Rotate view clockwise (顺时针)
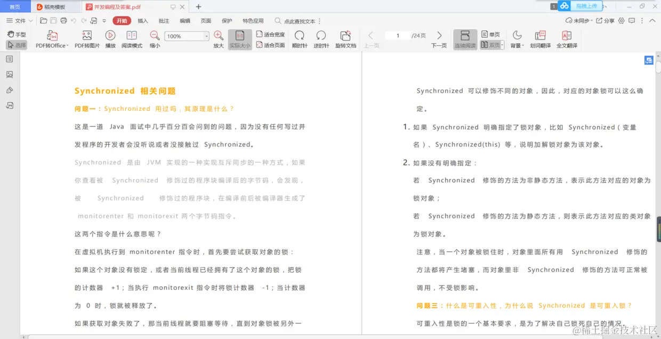The height and width of the screenshot is (339, 661). (x=300, y=39)
